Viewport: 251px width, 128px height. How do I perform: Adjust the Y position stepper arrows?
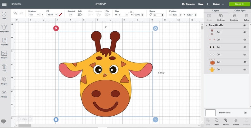pos(195,15)
